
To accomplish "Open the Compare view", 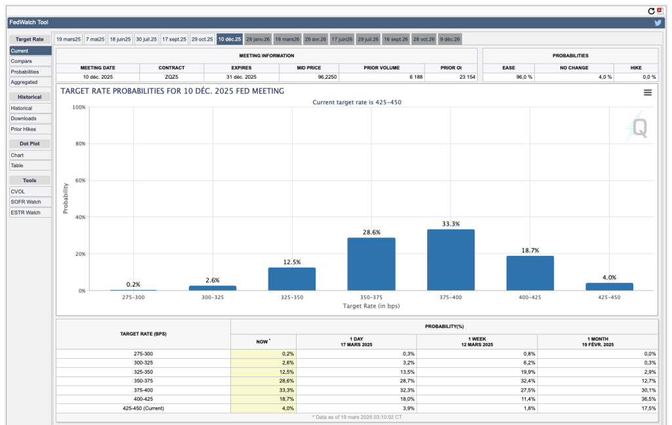I will point(30,61).
